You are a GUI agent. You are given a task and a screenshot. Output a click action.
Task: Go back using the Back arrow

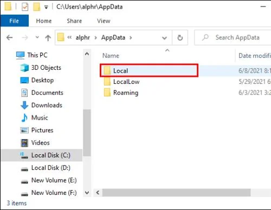tap(9, 37)
